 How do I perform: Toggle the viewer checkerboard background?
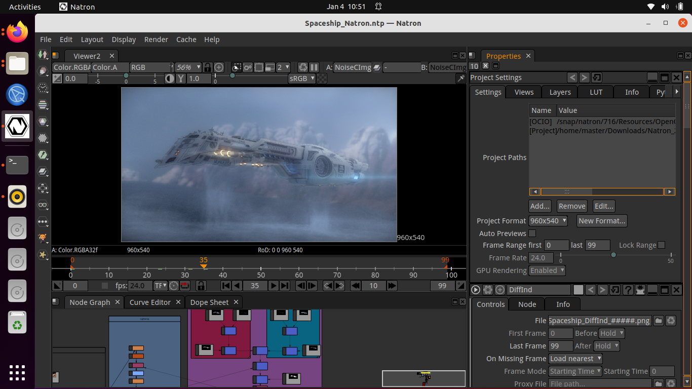tap(322, 79)
